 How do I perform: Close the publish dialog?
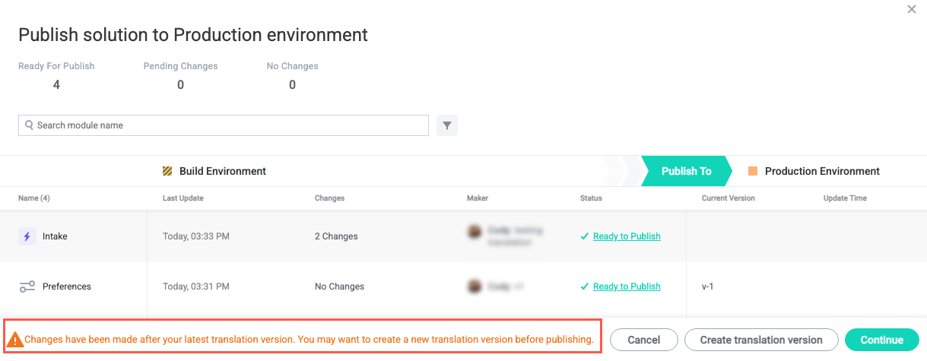pyautogui.click(x=912, y=10)
